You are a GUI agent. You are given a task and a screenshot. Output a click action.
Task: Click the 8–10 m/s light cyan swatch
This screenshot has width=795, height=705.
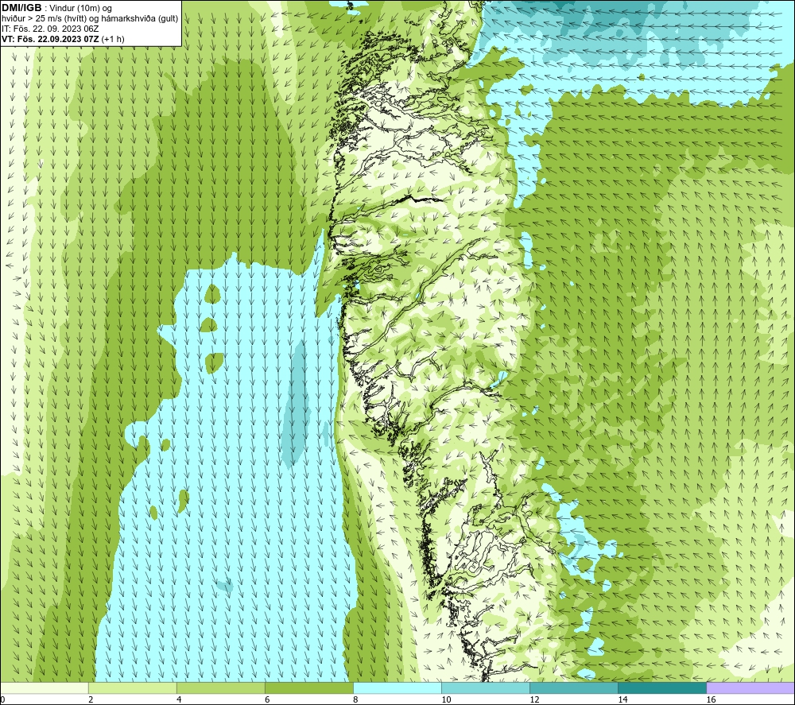[x=397, y=688]
